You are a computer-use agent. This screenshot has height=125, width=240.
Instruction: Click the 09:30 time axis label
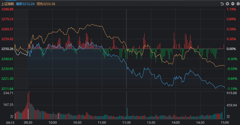click(28, 122)
